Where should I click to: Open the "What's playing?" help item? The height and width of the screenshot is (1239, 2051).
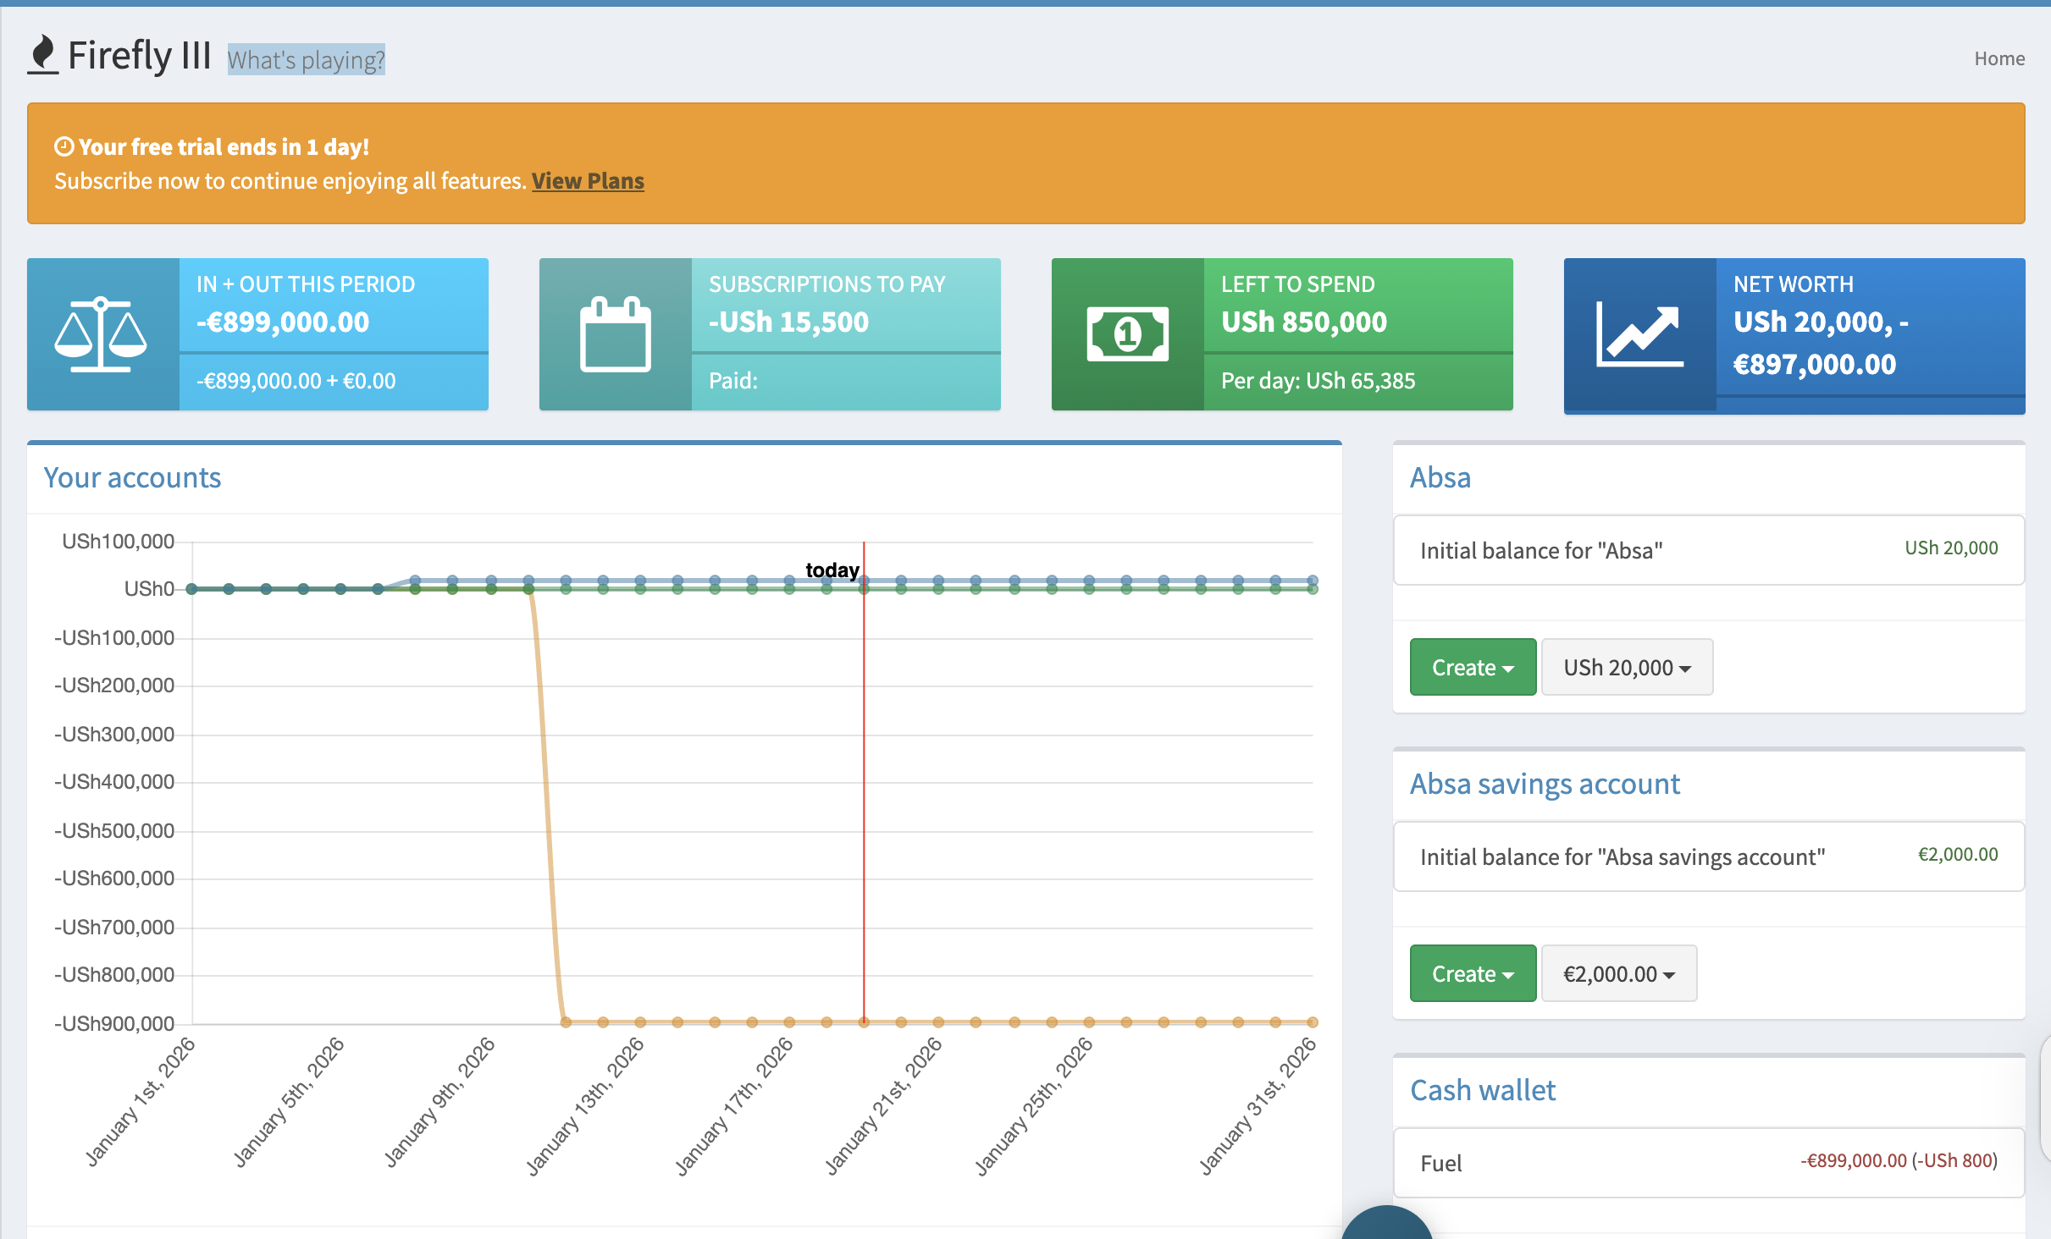pos(307,59)
